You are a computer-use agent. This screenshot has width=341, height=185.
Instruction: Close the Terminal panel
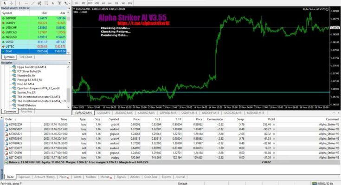click(x=2, y=118)
